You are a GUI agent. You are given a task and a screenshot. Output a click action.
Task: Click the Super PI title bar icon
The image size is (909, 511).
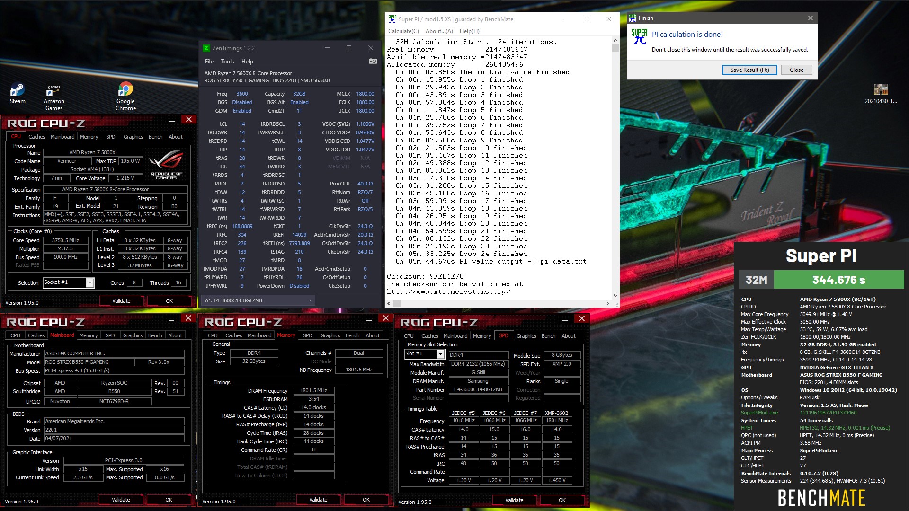pos(392,19)
